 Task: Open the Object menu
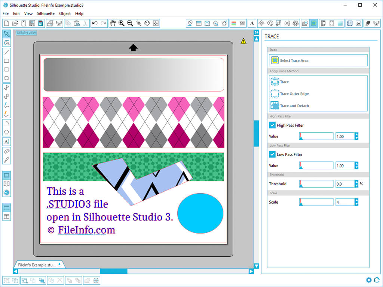[x=65, y=14]
